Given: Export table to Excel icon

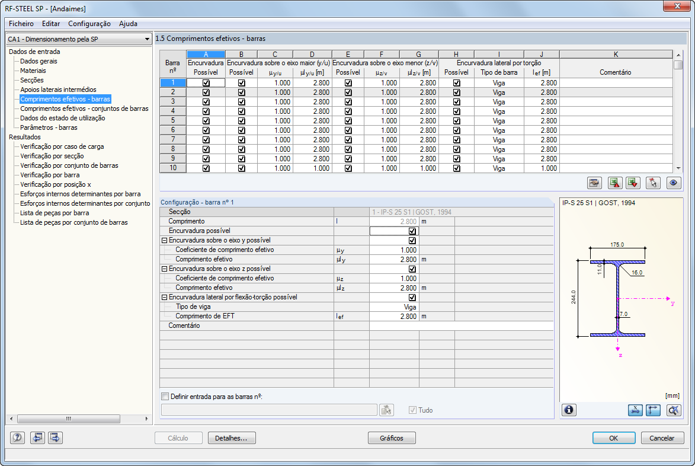Looking at the screenshot, I should (x=615, y=183).
